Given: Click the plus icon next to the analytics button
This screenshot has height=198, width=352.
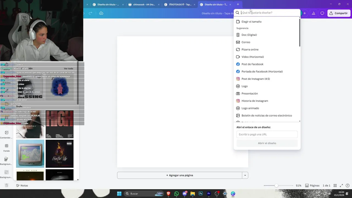Looking at the screenshot, I should click(x=305, y=13).
